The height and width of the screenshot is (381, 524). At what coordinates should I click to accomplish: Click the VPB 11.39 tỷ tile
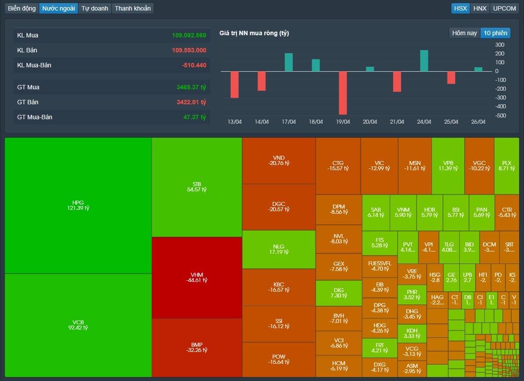[x=448, y=166]
